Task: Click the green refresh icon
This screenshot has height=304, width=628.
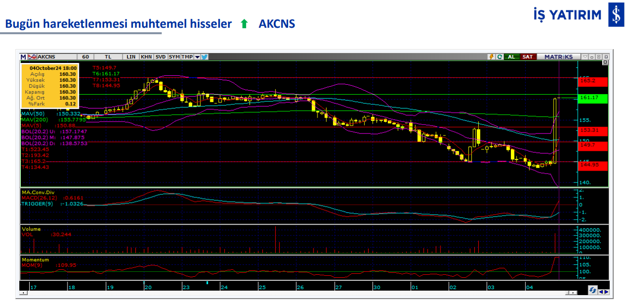Action: coord(500,57)
